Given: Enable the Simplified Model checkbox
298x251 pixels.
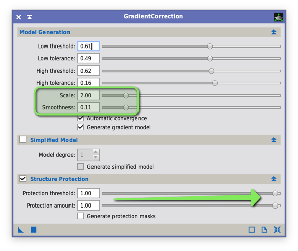Looking at the screenshot, I should 23,140.
